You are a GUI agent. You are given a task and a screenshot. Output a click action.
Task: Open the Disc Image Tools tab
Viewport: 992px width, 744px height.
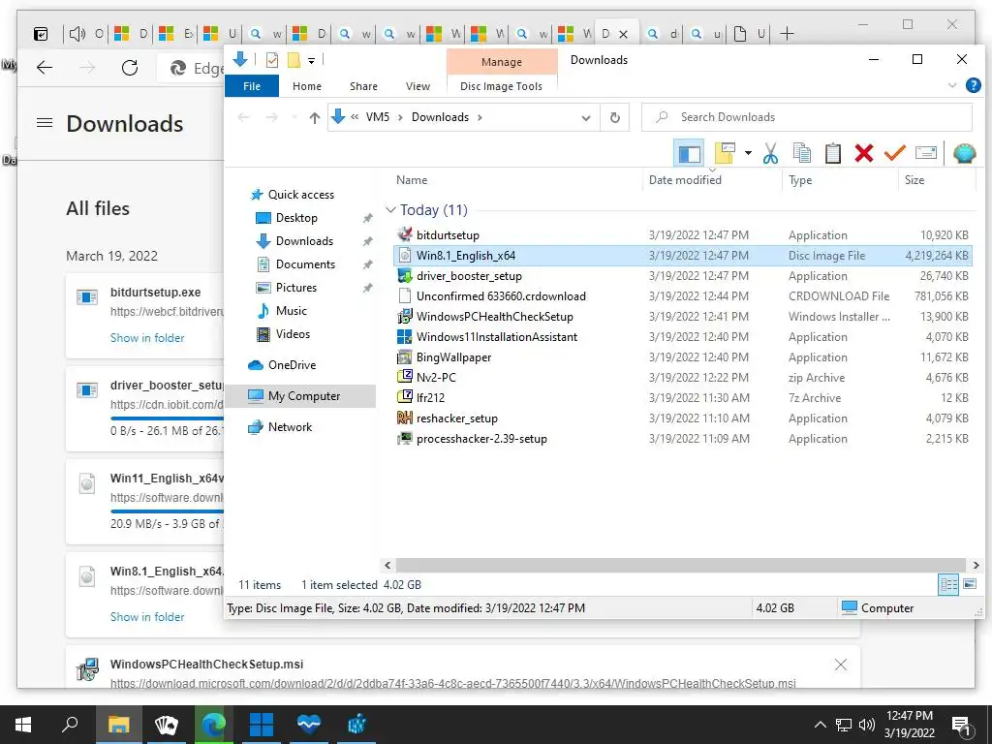click(x=501, y=86)
